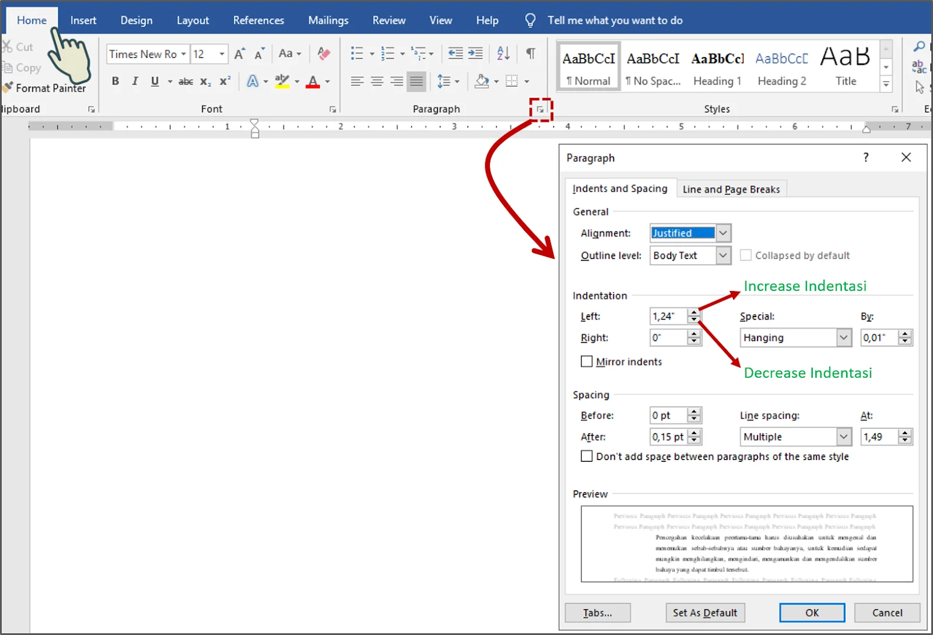Click the Set As Default button
This screenshot has width=933, height=635.
[705, 613]
